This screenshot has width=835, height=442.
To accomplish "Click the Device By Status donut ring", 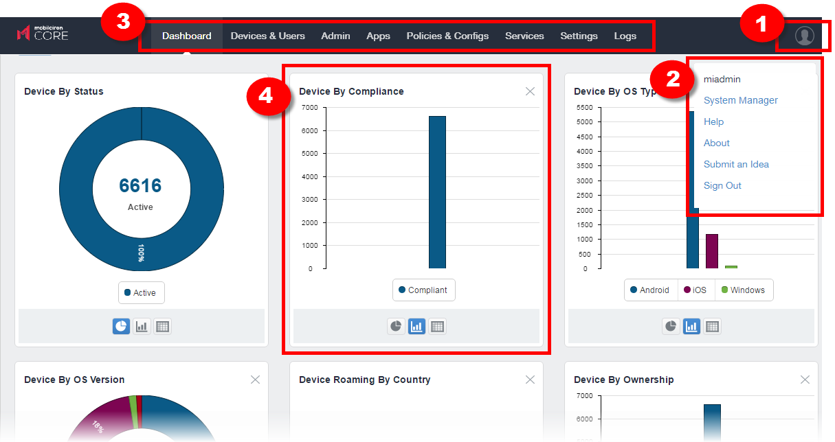I will point(76,189).
